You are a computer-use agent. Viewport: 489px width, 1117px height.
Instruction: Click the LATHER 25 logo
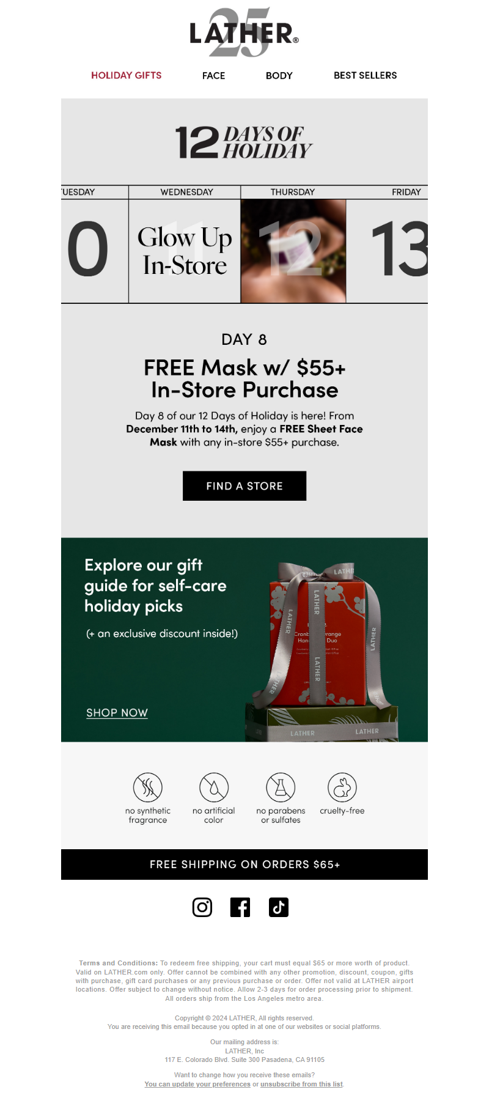pos(244,33)
